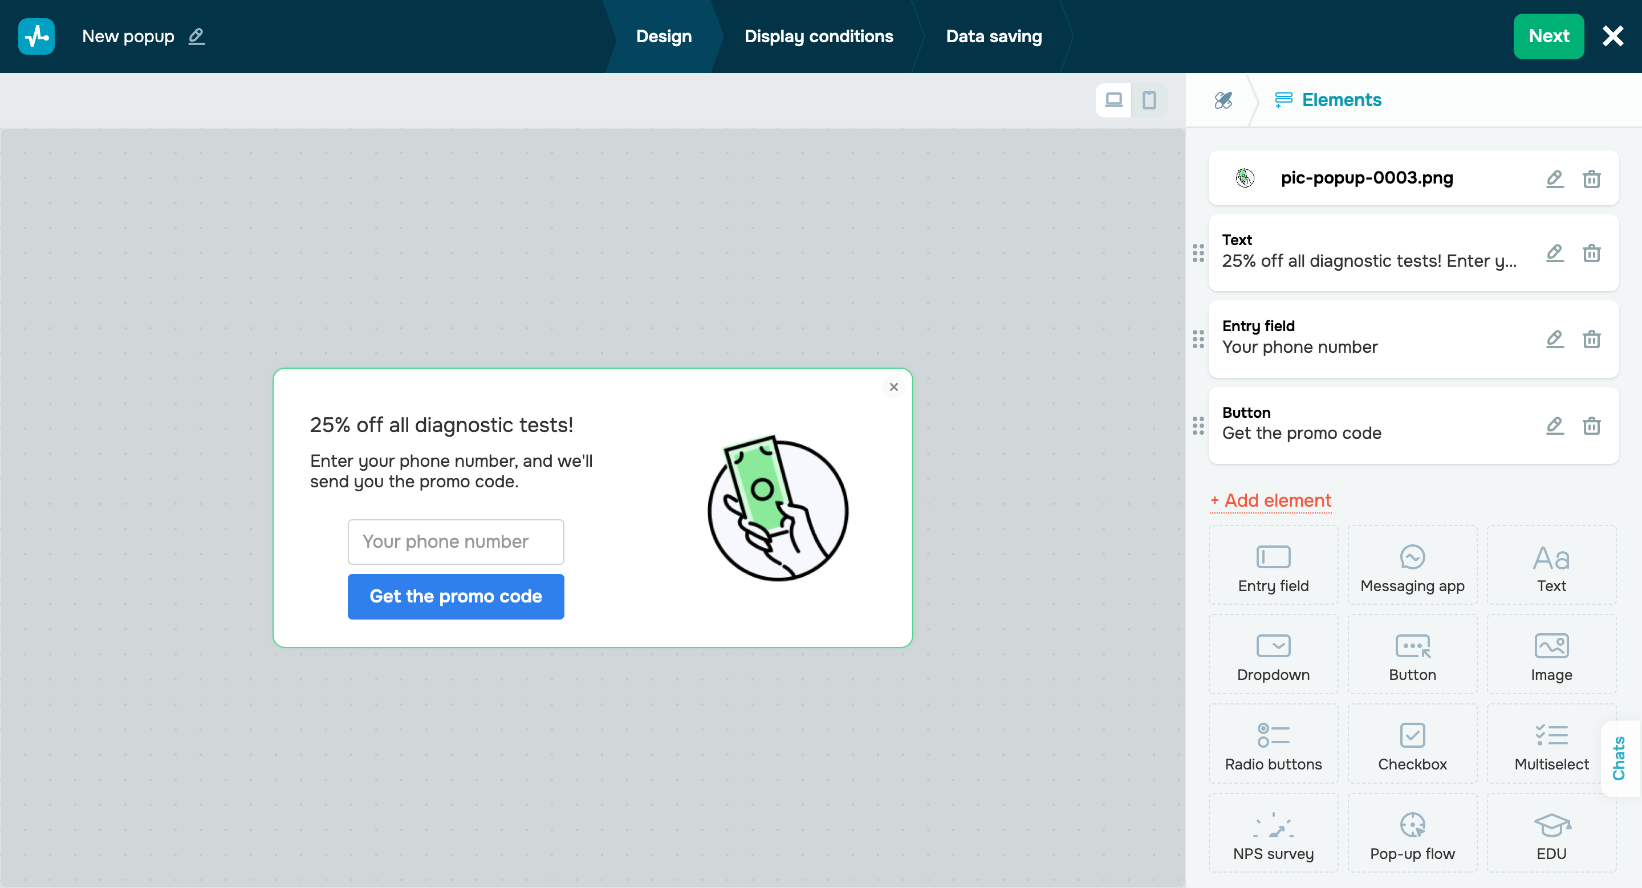
Task: Add a Pop-up flow element
Action: 1412,833
